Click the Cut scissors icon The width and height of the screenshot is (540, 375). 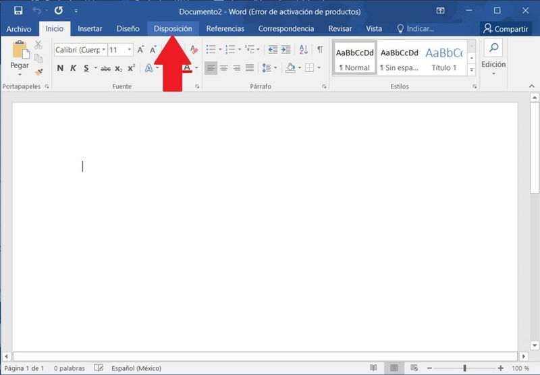[x=38, y=45]
